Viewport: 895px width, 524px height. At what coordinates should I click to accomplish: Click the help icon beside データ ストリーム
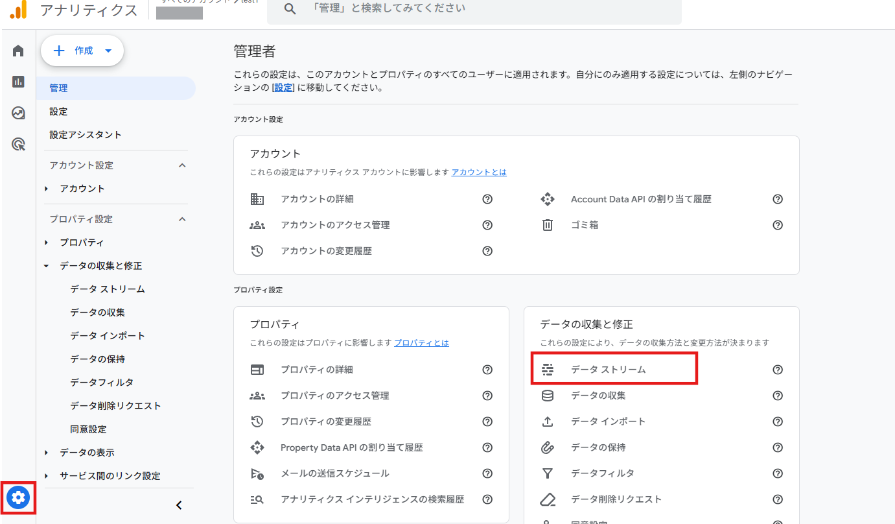coord(778,370)
